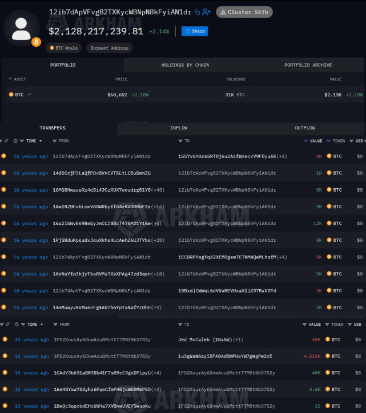The width and height of the screenshot is (366, 413).
Task: Switch to the Portfolio tab
Action: point(63,65)
